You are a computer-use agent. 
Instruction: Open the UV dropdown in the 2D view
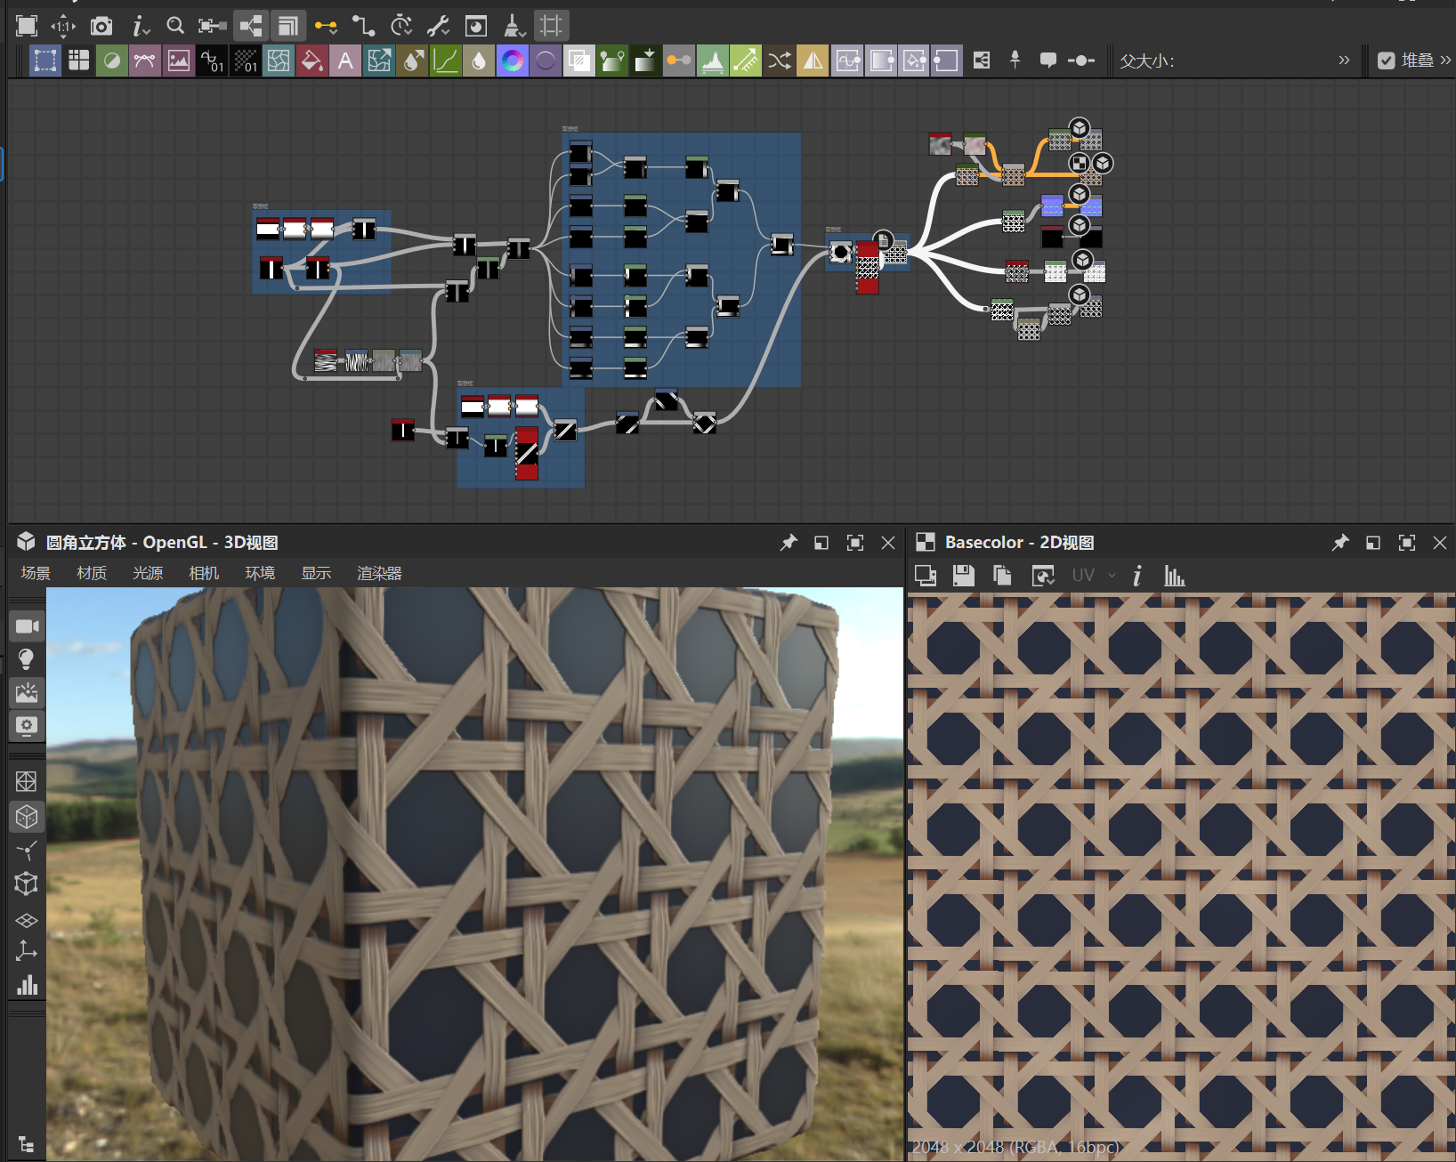click(x=1093, y=576)
